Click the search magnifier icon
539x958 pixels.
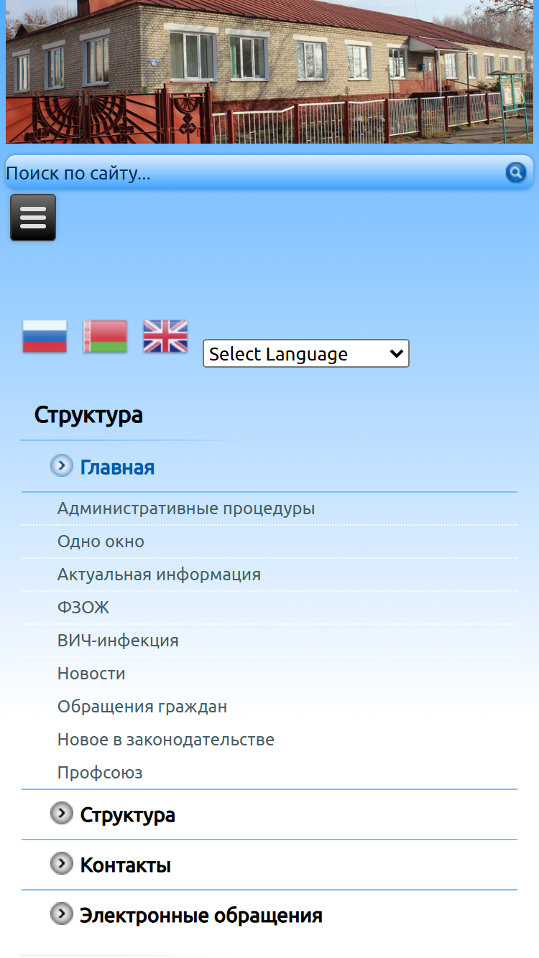tap(516, 172)
